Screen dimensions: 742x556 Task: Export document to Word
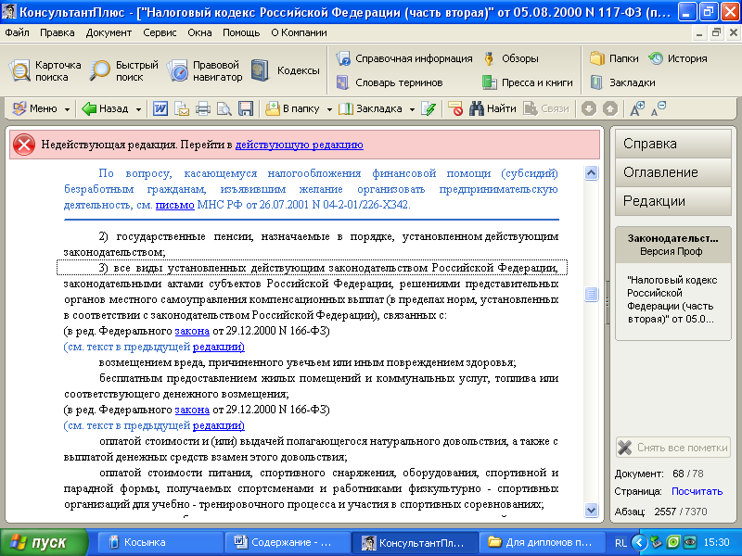click(160, 108)
